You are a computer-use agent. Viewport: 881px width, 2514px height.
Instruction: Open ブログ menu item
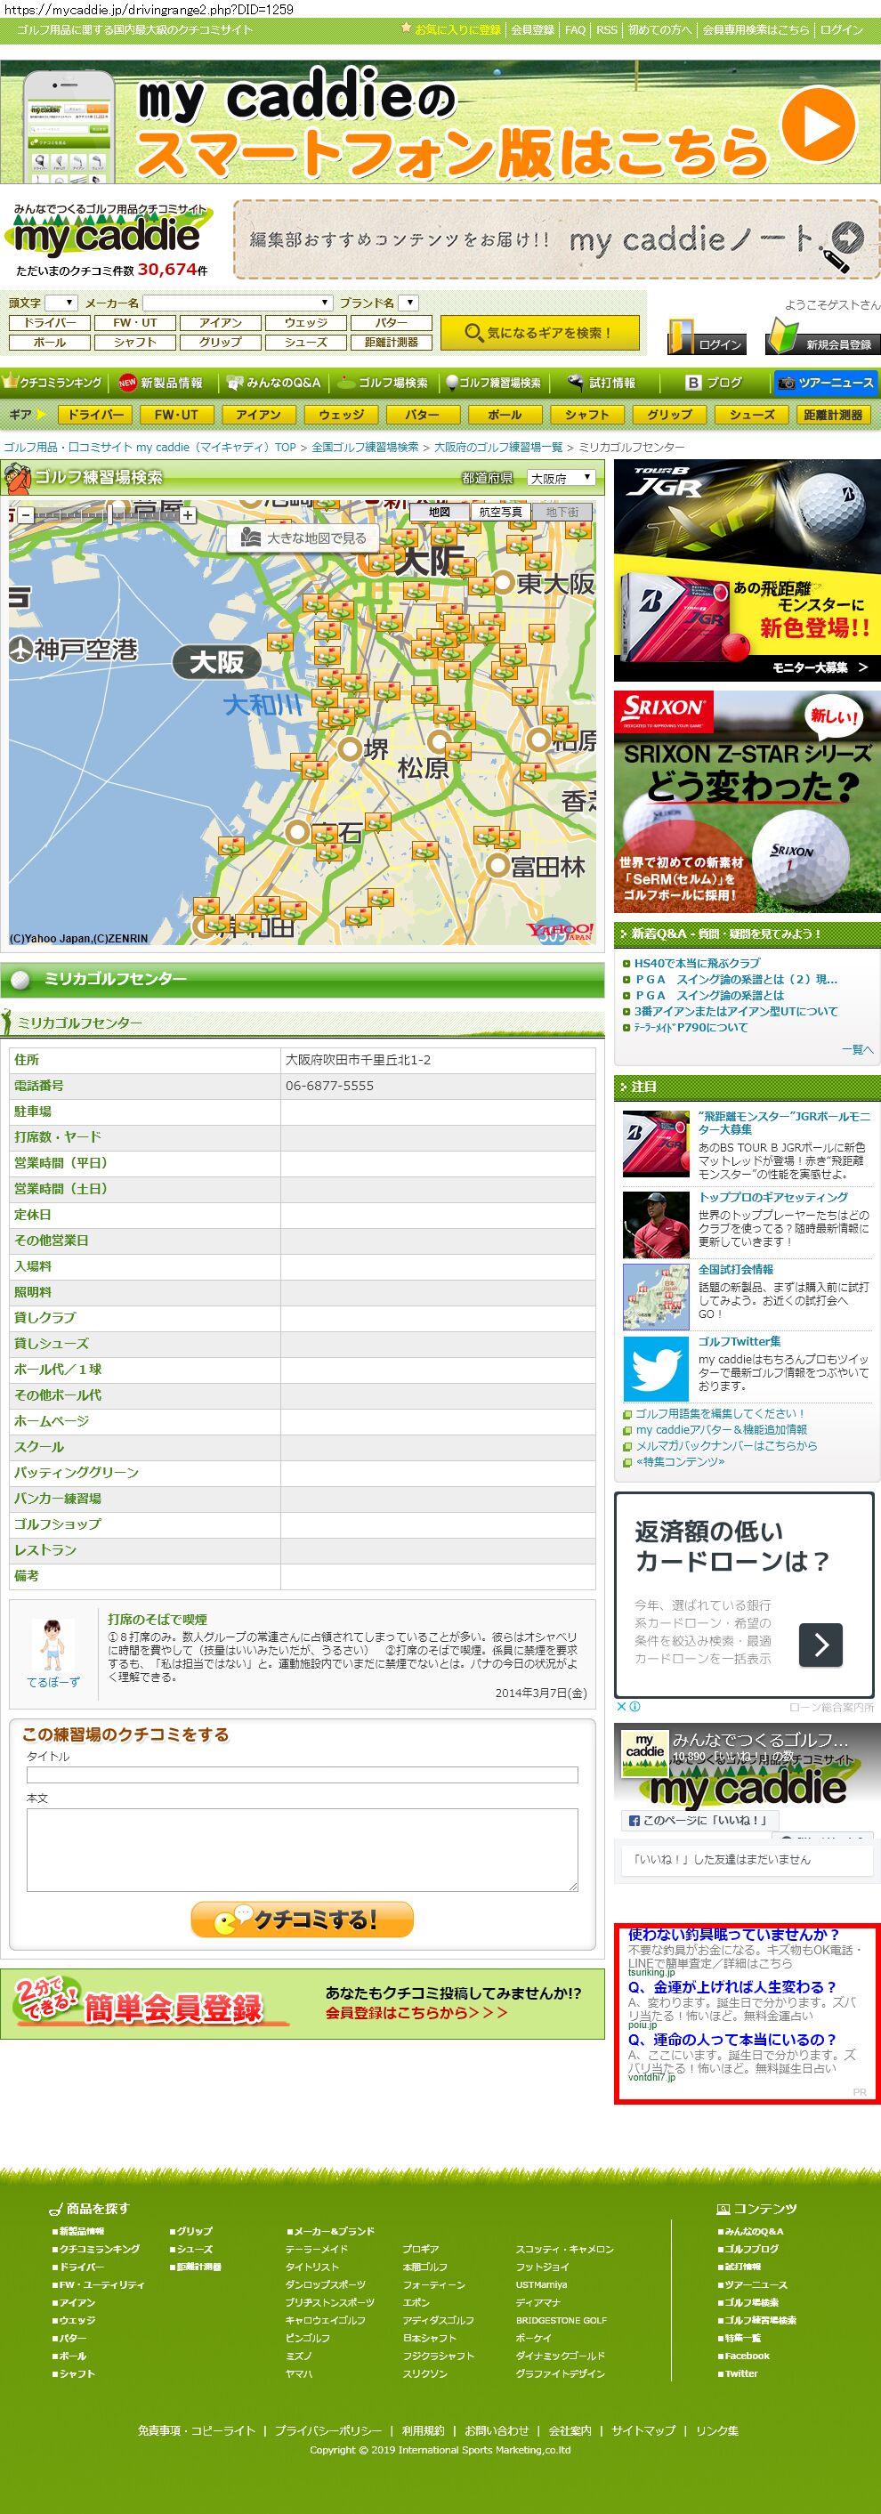pyautogui.click(x=715, y=383)
